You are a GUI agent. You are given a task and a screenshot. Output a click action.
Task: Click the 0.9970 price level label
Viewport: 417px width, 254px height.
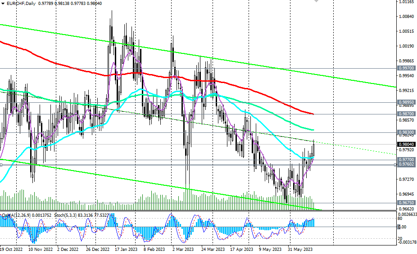pos(406,68)
